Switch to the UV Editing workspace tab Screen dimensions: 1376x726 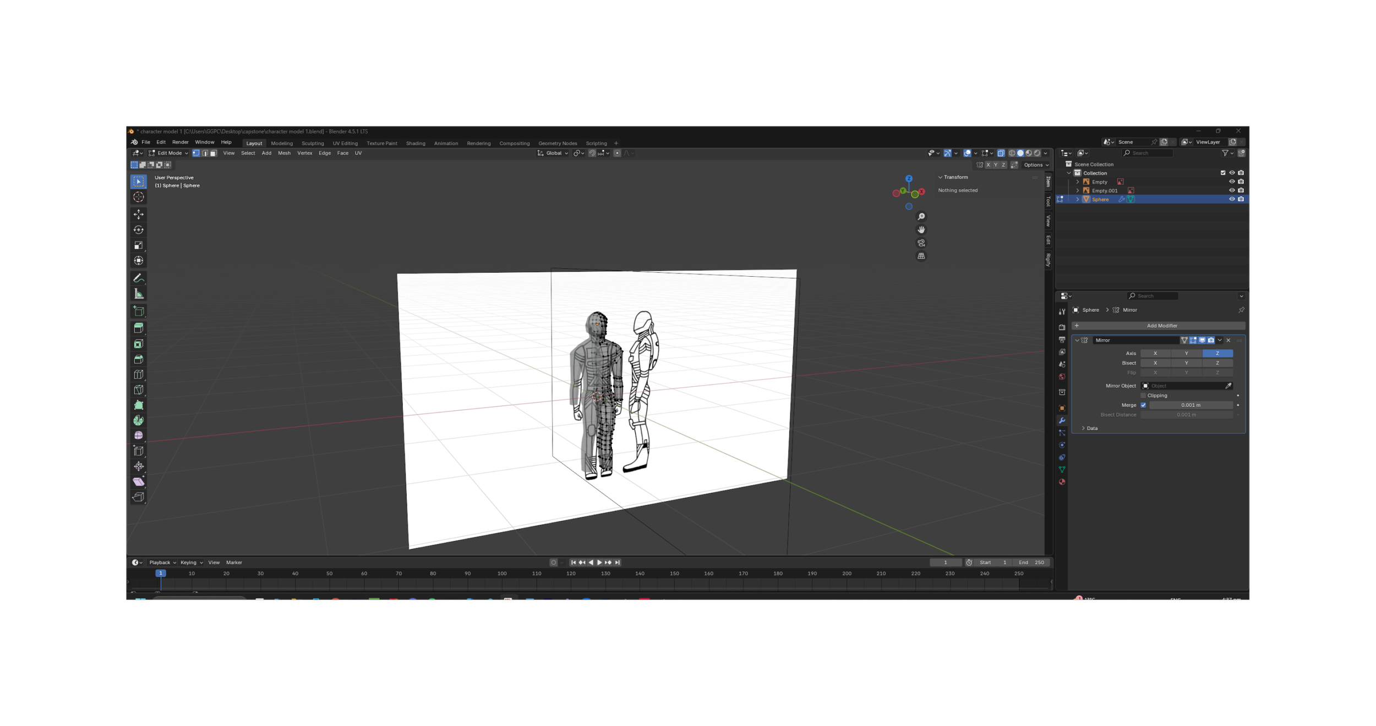pyautogui.click(x=345, y=143)
